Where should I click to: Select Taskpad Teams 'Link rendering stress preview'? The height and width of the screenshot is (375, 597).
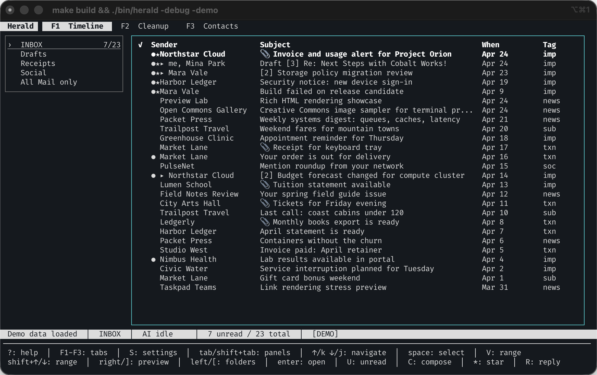[x=358, y=287]
